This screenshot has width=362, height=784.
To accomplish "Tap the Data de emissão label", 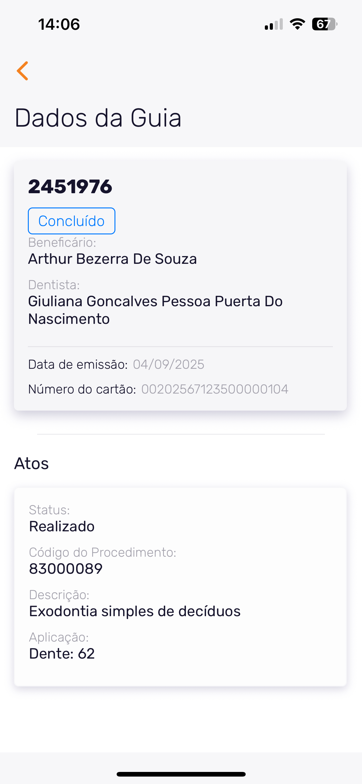I will tap(78, 364).
